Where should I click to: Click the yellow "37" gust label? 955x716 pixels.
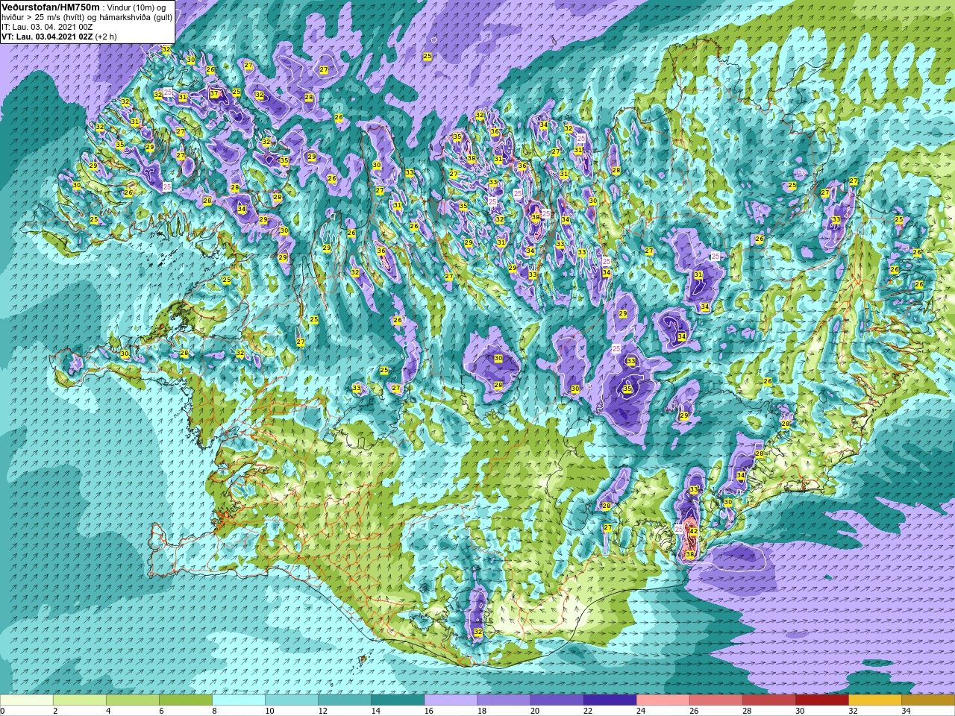[x=214, y=94]
